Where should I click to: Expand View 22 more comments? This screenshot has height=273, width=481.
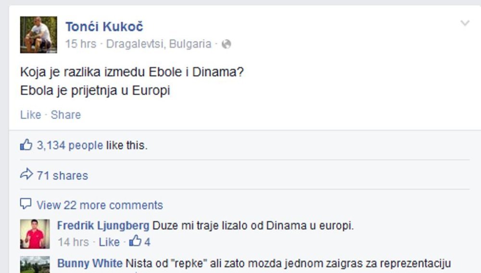100,205
